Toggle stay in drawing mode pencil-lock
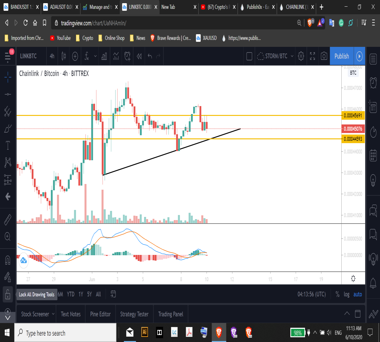The image size is (380, 342). [x=8, y=277]
